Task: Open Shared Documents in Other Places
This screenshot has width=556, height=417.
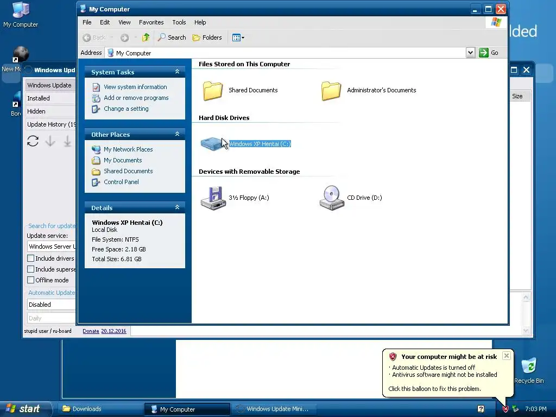Action: point(128,171)
